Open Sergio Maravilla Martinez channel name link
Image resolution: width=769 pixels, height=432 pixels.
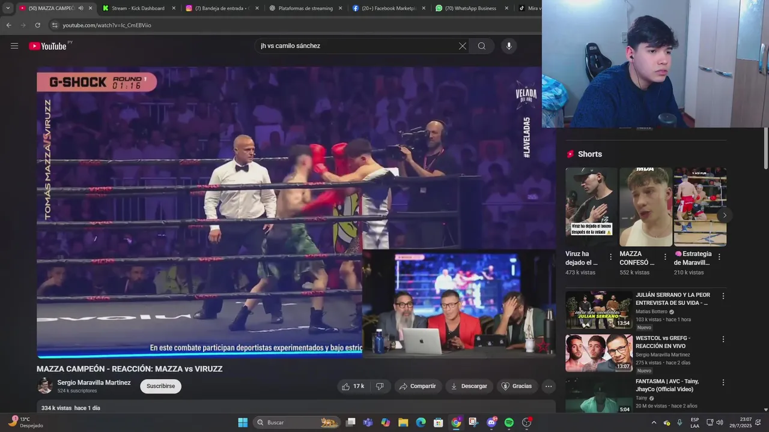click(x=94, y=382)
